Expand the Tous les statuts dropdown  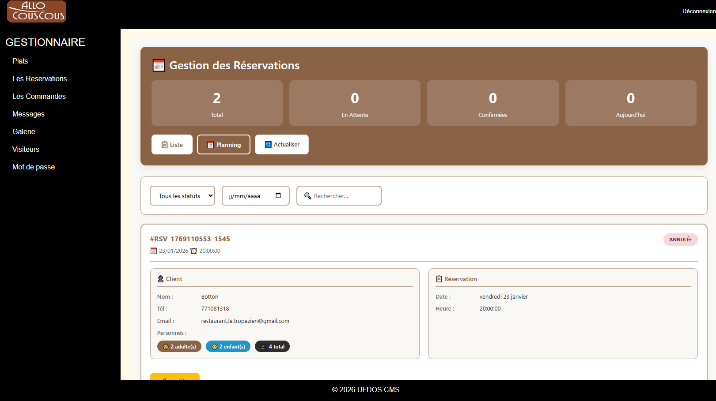pyautogui.click(x=182, y=196)
